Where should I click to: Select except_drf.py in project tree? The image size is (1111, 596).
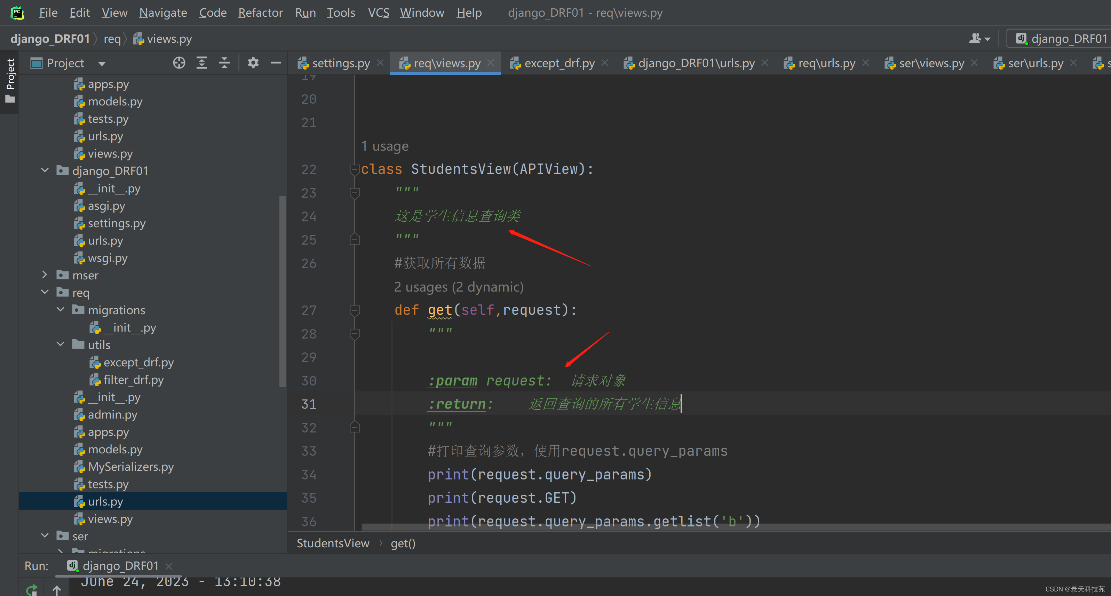coord(138,362)
